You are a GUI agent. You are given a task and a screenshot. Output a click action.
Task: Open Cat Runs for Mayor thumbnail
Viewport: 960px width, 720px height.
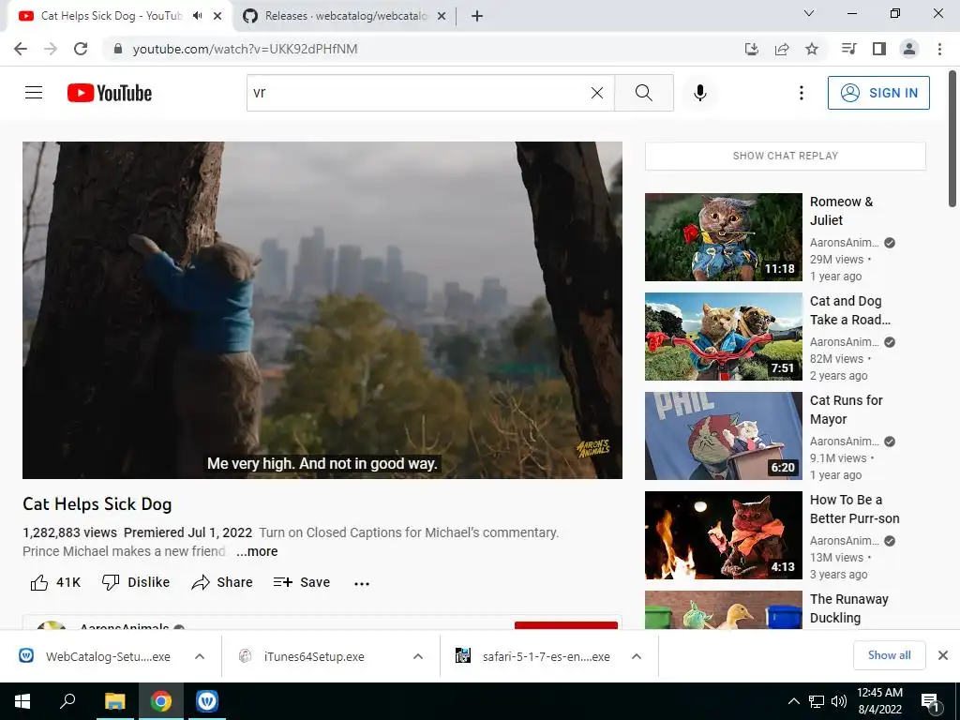pyautogui.click(x=724, y=436)
